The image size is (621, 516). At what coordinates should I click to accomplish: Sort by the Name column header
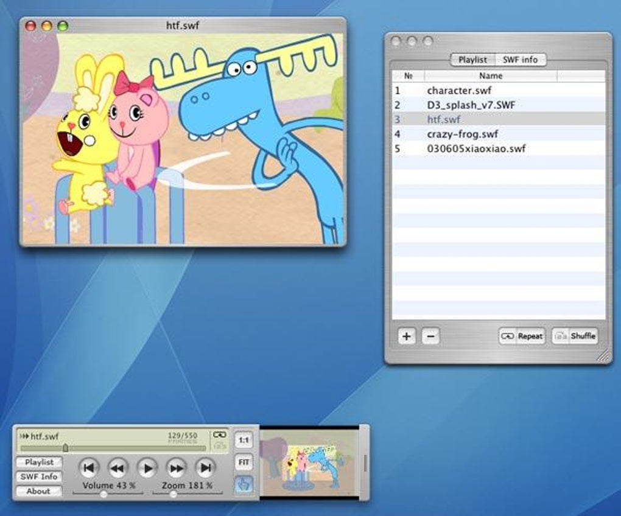coord(491,76)
